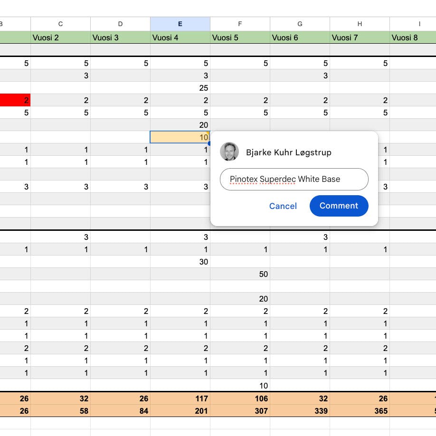This screenshot has height=436, width=436.
Task: Select column G header
Action: point(300,24)
